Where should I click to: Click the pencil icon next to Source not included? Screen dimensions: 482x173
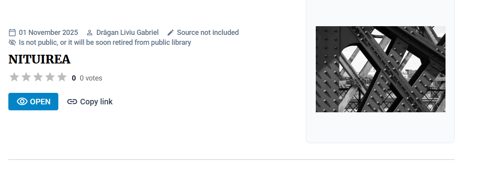171,33
